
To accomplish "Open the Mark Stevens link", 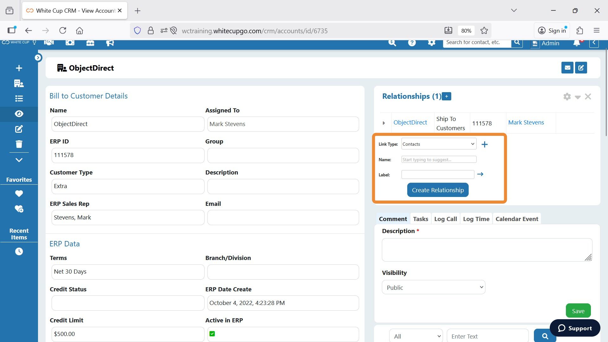I will pyautogui.click(x=526, y=123).
